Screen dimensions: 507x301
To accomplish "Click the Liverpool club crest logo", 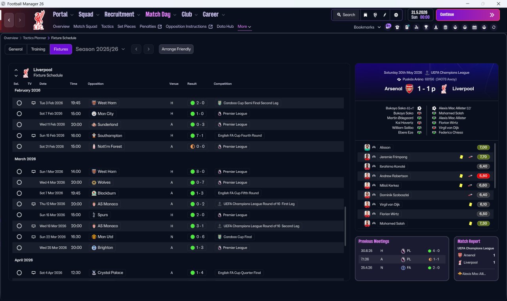I will click(39, 20).
